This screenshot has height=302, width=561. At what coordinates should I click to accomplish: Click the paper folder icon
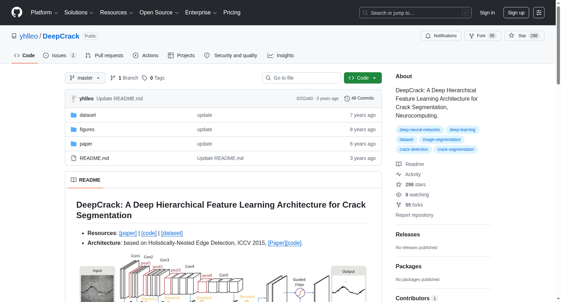(x=74, y=144)
